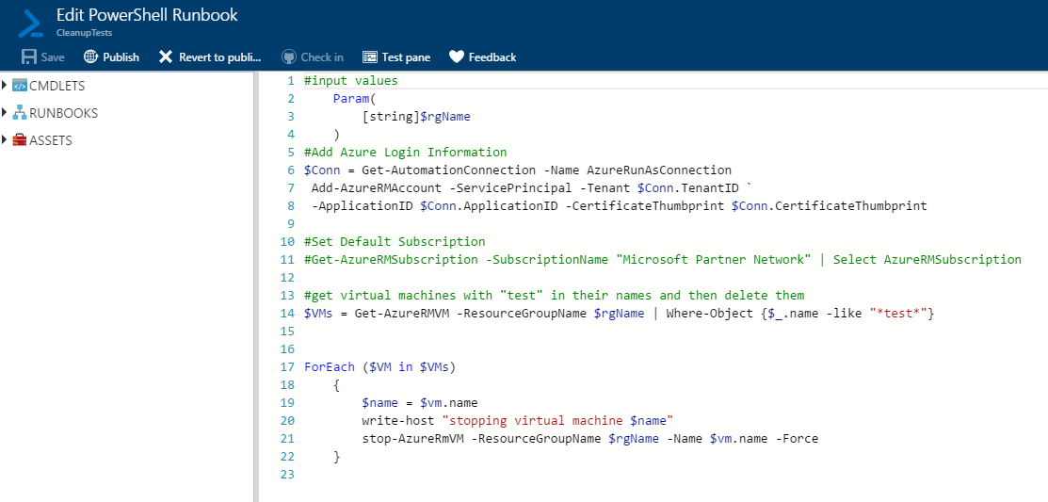Click the Revert X icon

pyautogui.click(x=166, y=57)
